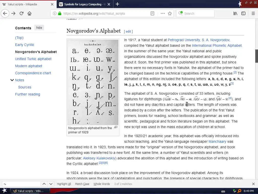Screen dimensions: 258x194
Task: Find next match arrow in find bar
Action: (51, 184)
